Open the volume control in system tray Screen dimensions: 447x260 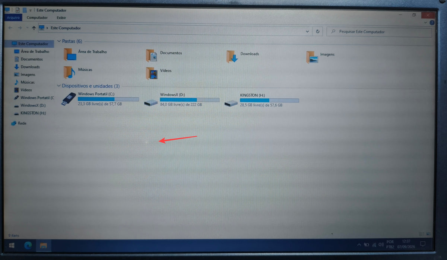(381, 245)
